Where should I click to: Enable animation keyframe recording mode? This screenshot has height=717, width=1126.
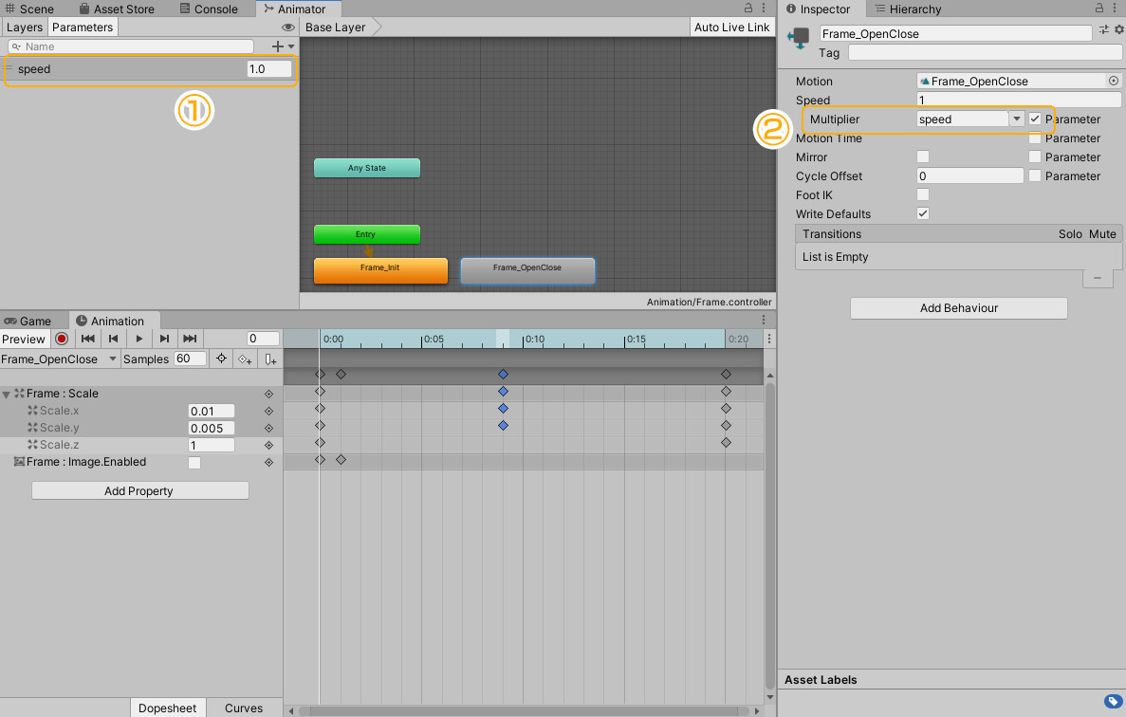(62, 339)
